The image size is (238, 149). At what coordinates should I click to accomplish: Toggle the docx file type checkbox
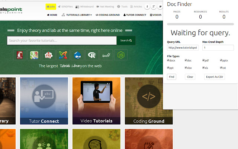[x=168, y=60]
